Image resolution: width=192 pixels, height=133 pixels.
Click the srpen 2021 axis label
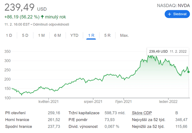point(94,102)
